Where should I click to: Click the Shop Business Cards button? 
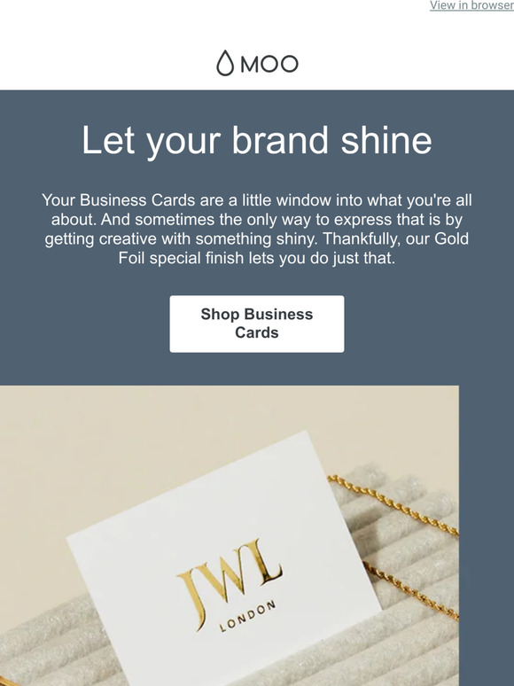point(257,324)
